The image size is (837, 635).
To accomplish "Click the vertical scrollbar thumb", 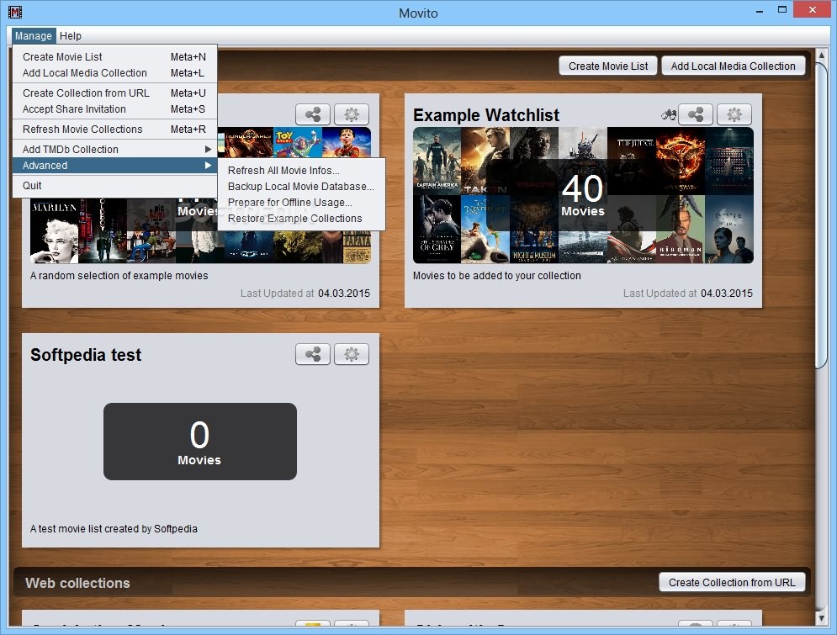I will click(x=821, y=214).
